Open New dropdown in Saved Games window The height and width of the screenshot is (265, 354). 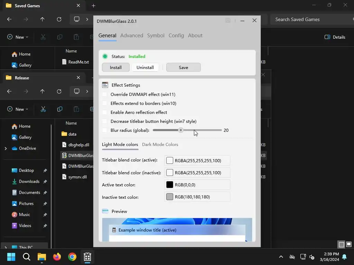click(18, 37)
